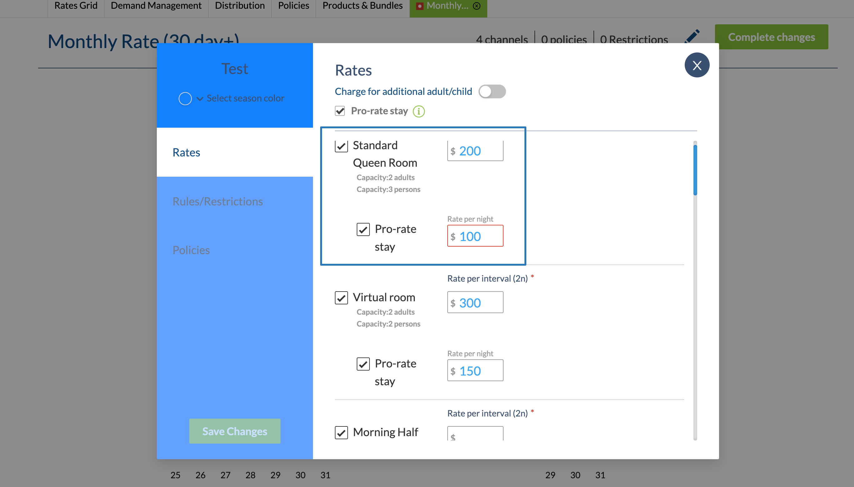Open the Products & Bundles tab
The width and height of the screenshot is (854, 487).
[362, 6]
